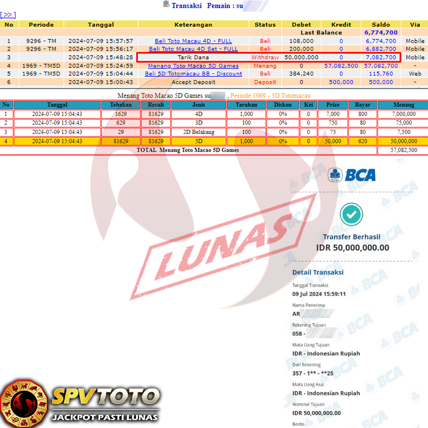Open Menang Toto Macao 5D Games link
Image resolution: width=428 pixels, height=428 pixels.
(193, 66)
